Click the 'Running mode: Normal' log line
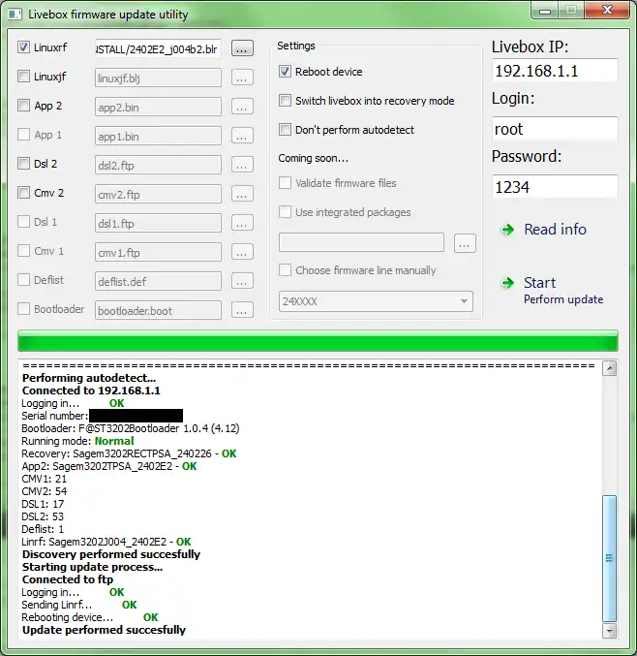Viewport: 637px width, 656px height. (77, 441)
